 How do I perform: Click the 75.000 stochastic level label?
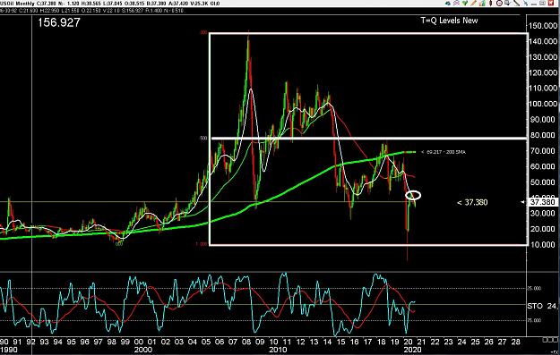(534, 320)
